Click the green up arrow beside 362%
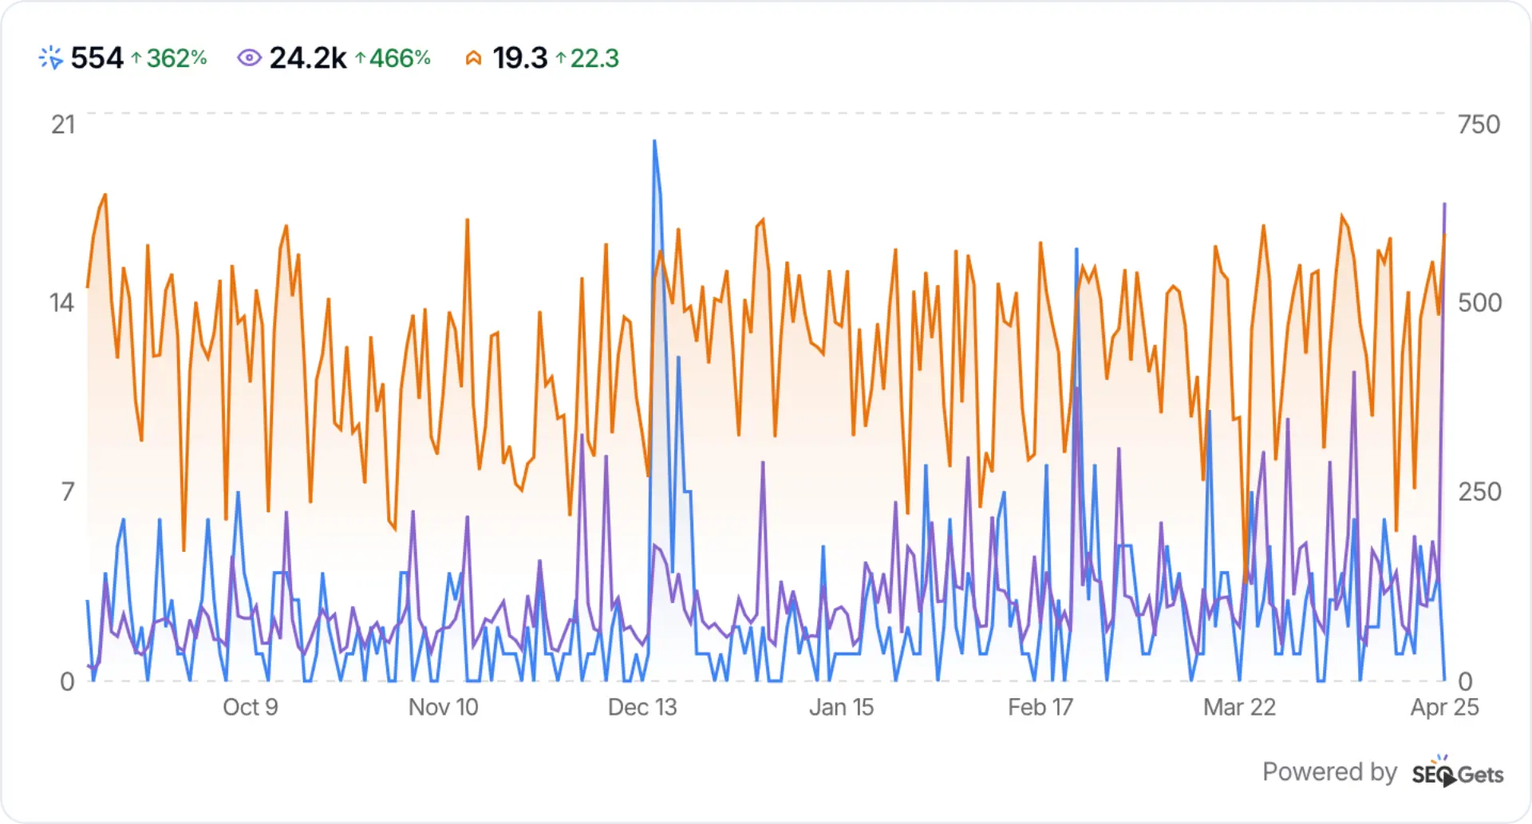The image size is (1532, 824). point(136,57)
